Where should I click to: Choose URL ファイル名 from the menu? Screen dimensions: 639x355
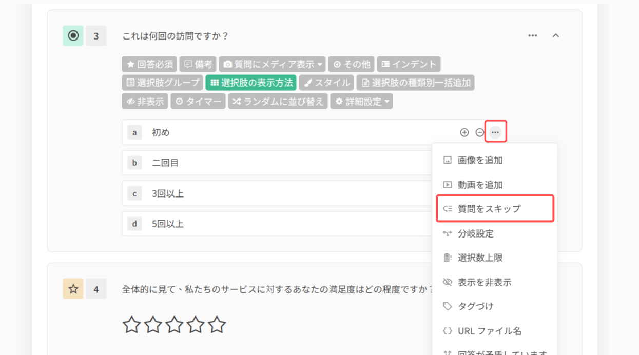(495, 331)
